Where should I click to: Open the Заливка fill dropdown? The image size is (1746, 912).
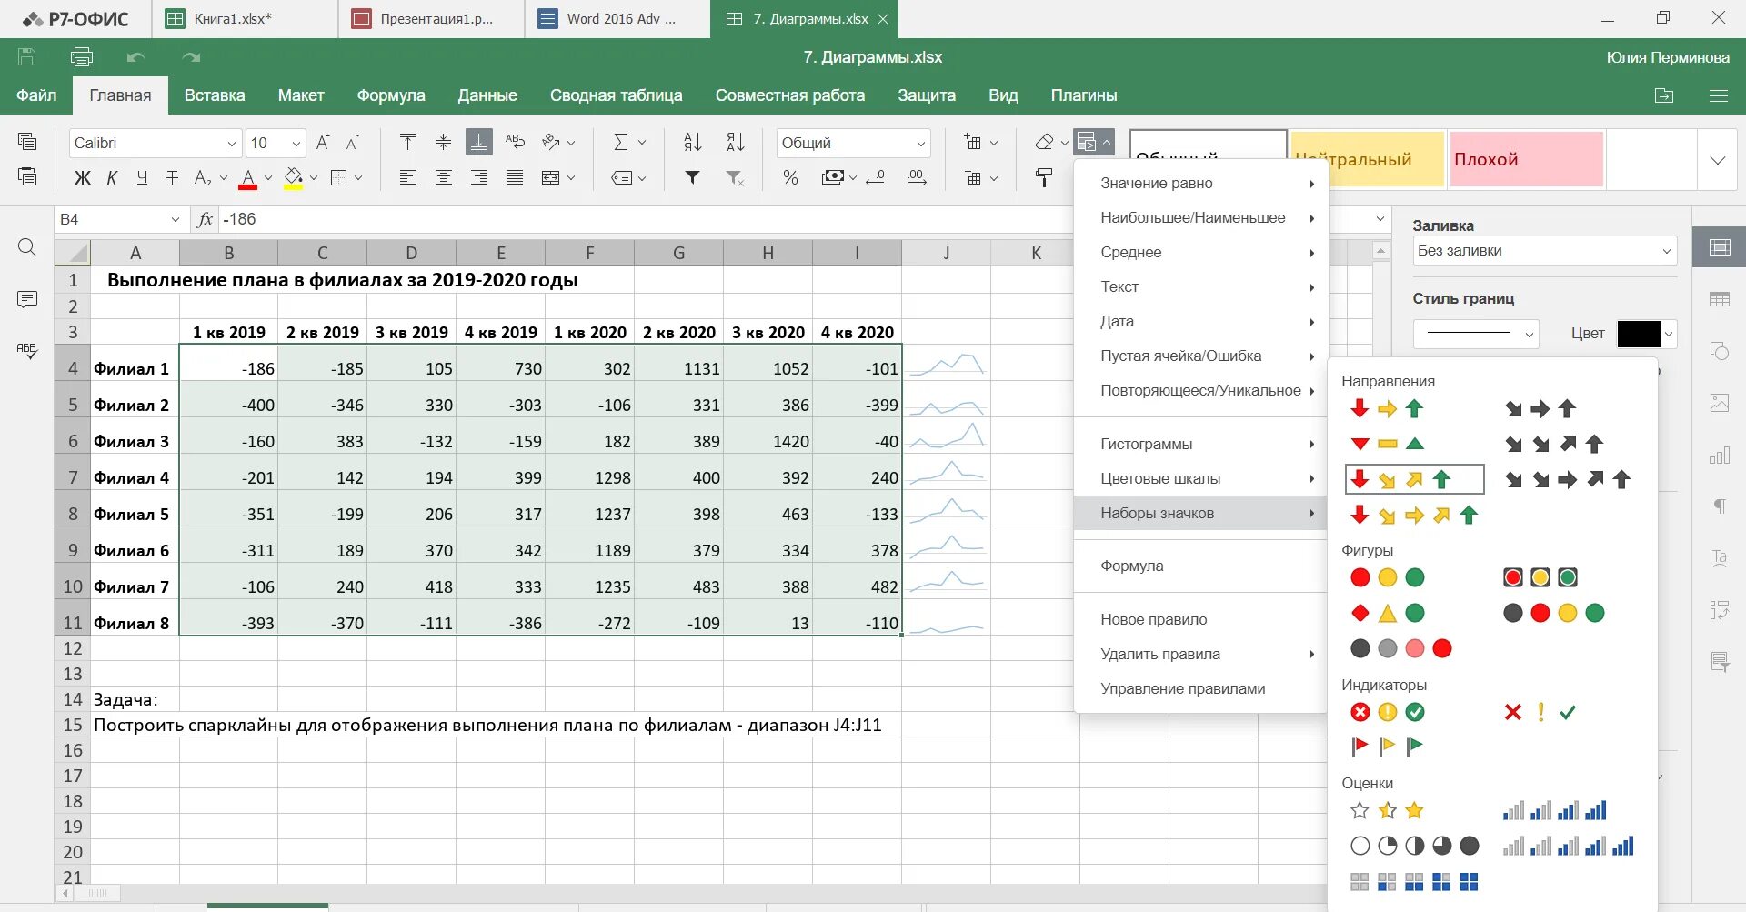[1545, 251]
